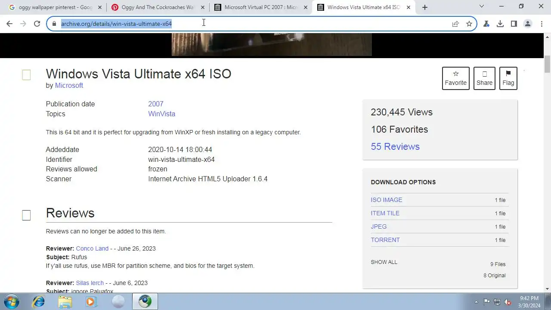The image size is (551, 310).
Task: Open the Microsoft author link
Action: pyautogui.click(x=69, y=85)
